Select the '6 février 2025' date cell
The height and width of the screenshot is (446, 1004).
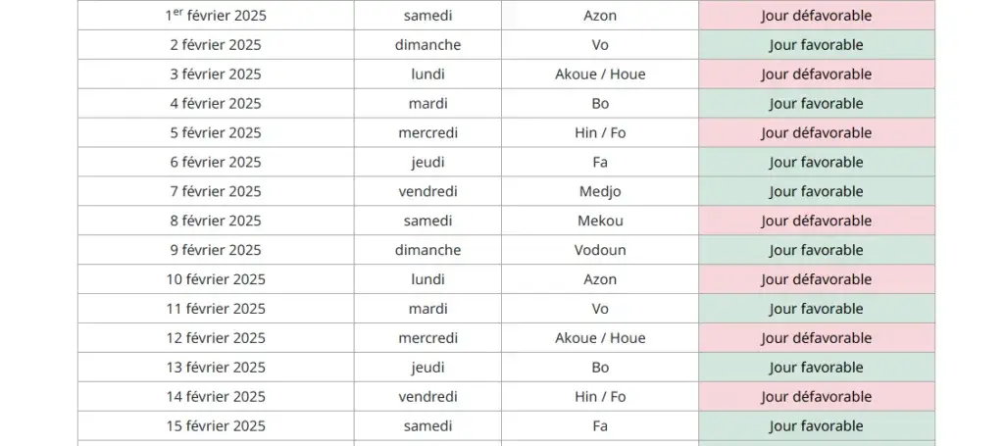[x=216, y=163]
